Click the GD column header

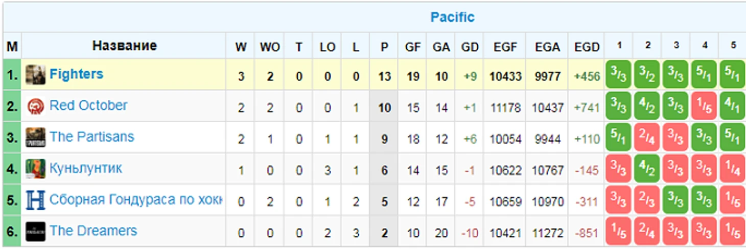pos(470,47)
